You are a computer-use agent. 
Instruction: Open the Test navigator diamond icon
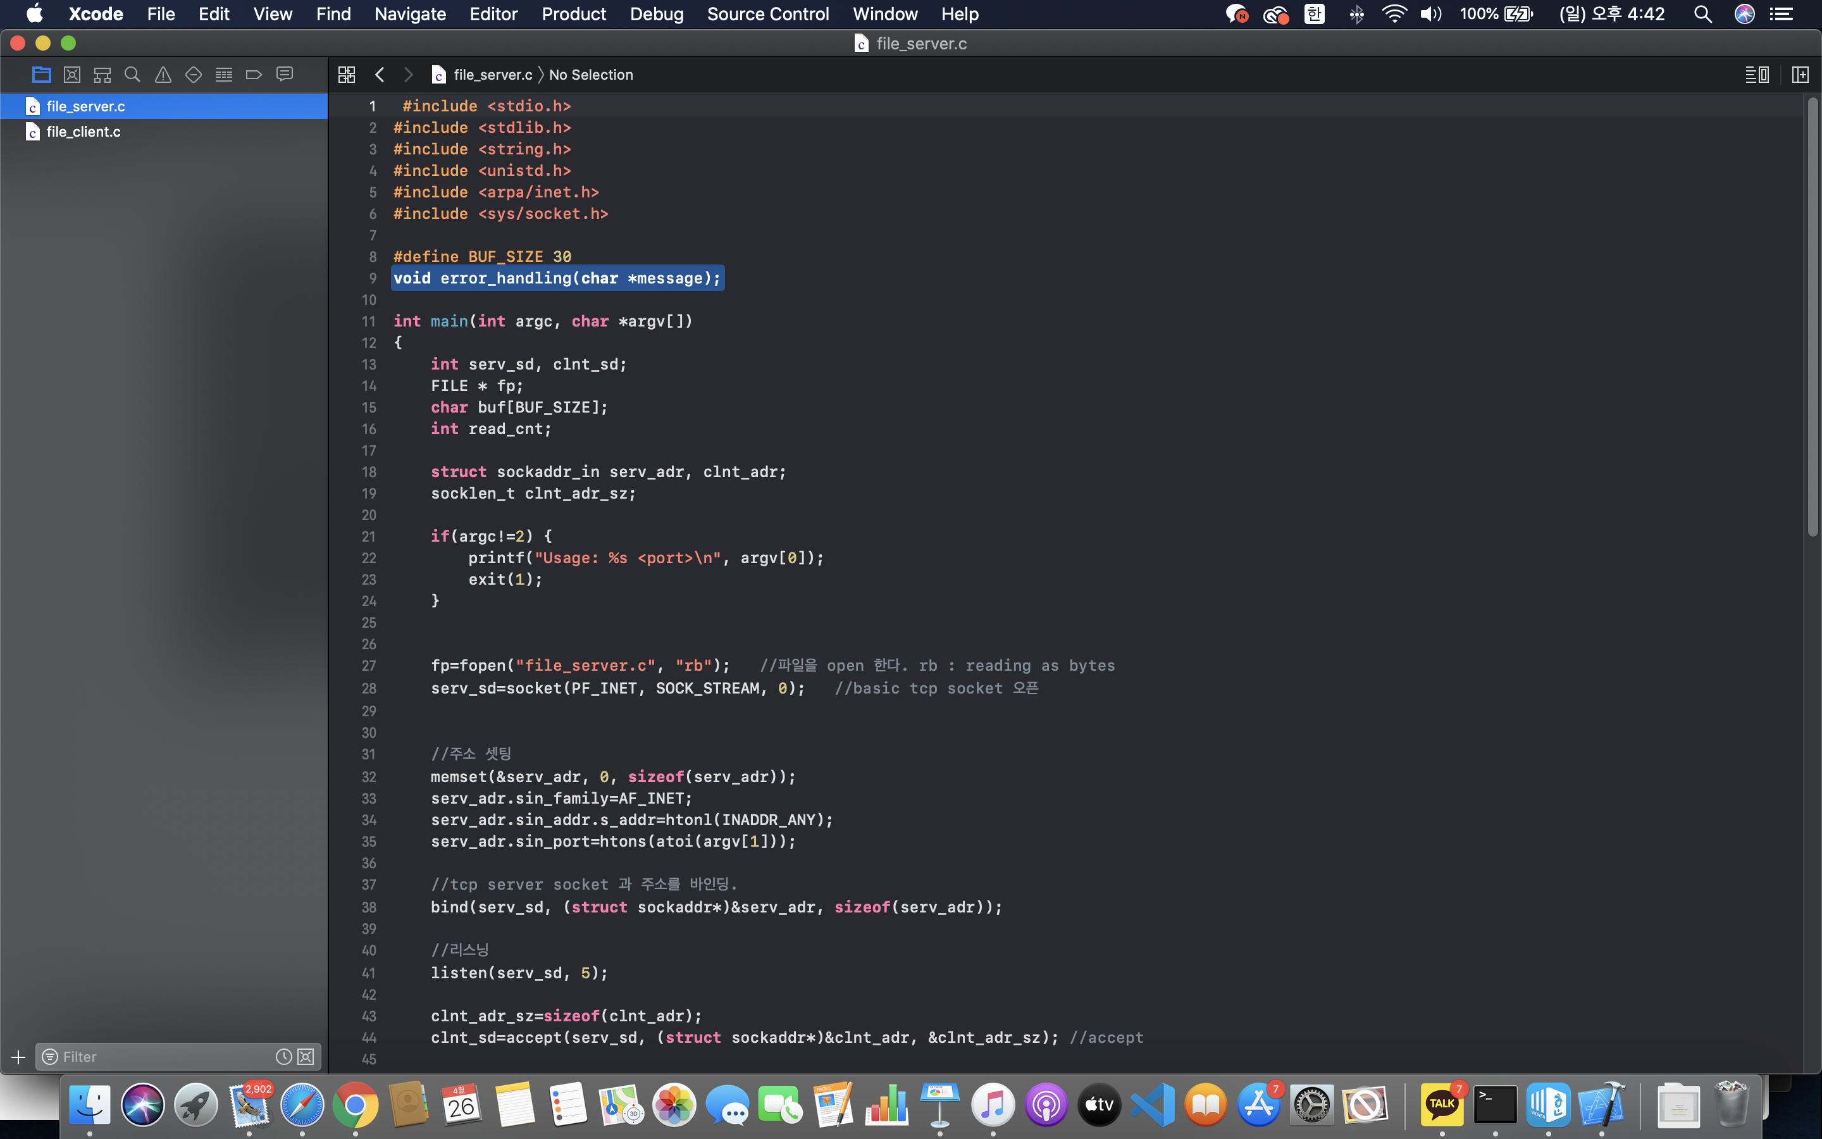click(x=194, y=75)
